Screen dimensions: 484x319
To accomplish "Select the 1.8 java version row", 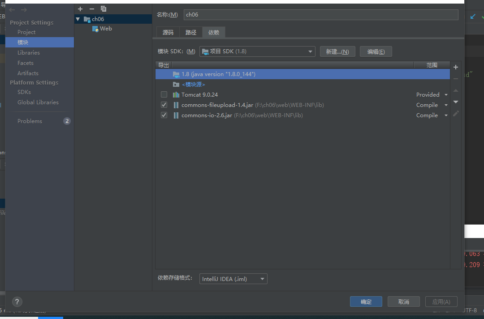I will pyautogui.click(x=302, y=74).
